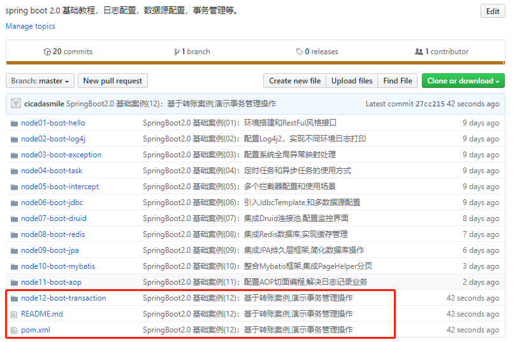Click '6 days ago' on node09-boot-jpa row
The image size is (515, 342).
click(x=481, y=250)
